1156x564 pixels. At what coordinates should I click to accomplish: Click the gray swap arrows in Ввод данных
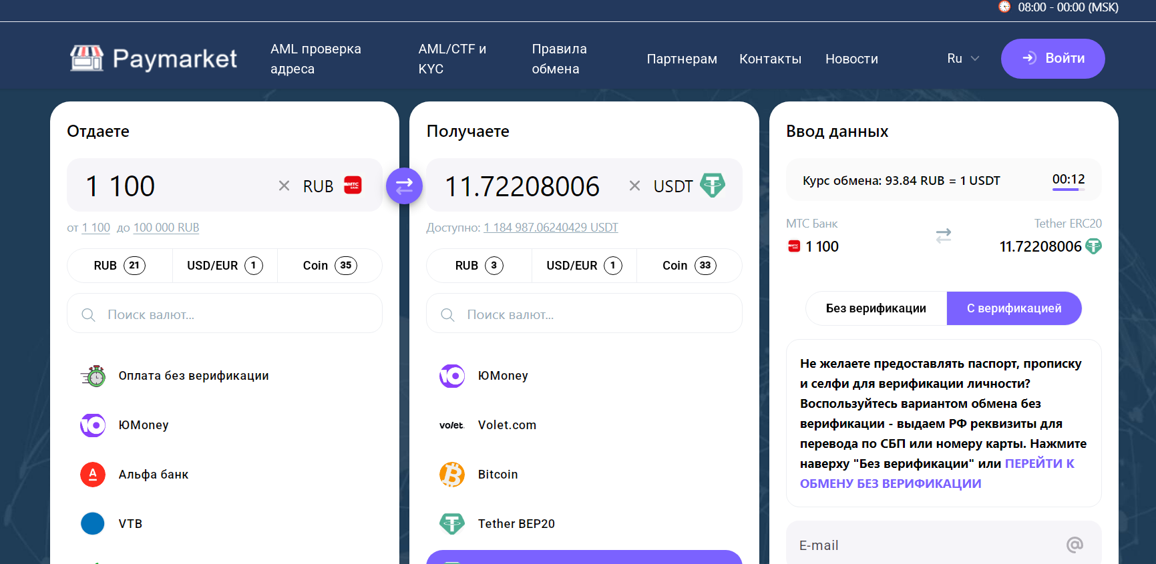[943, 236]
